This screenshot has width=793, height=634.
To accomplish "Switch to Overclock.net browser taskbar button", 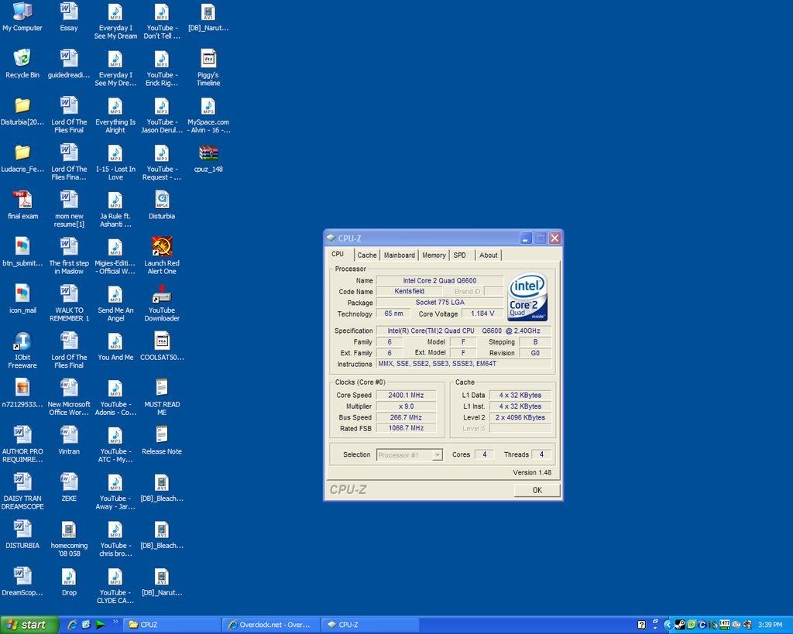I will (271, 625).
